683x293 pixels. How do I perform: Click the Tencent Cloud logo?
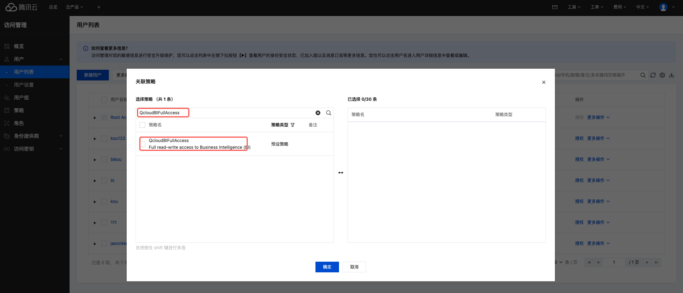(x=21, y=7)
